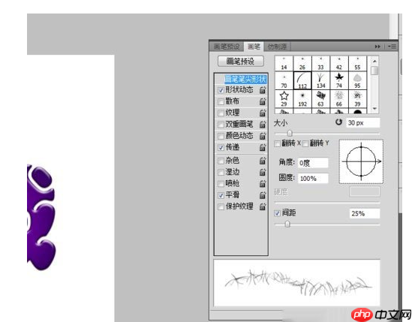Click the brush list scroll up arrow
This screenshot has height=322, width=412.
click(x=374, y=61)
